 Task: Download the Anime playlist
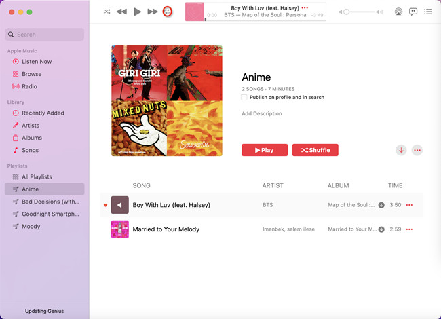[401, 150]
